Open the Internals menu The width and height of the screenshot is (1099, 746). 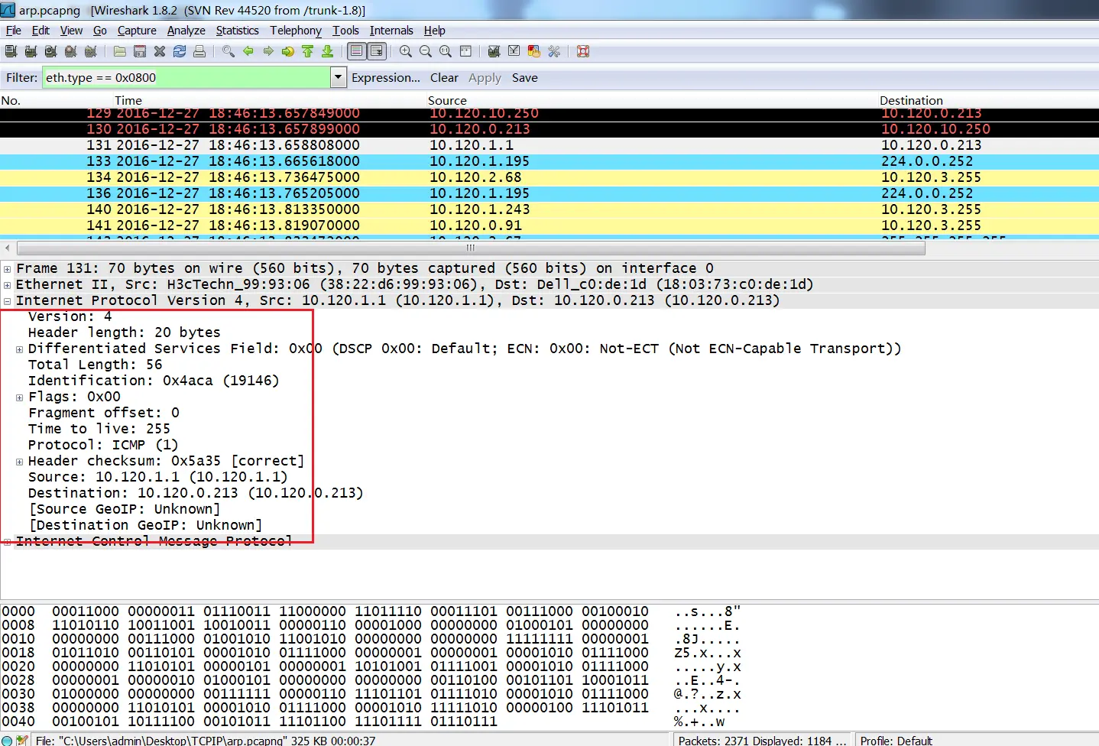[x=391, y=31]
